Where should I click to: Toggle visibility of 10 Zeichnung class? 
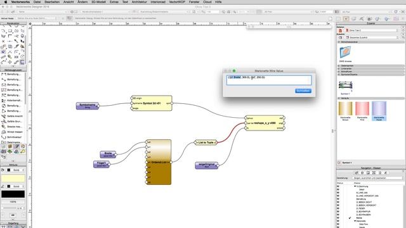tap(338, 186)
